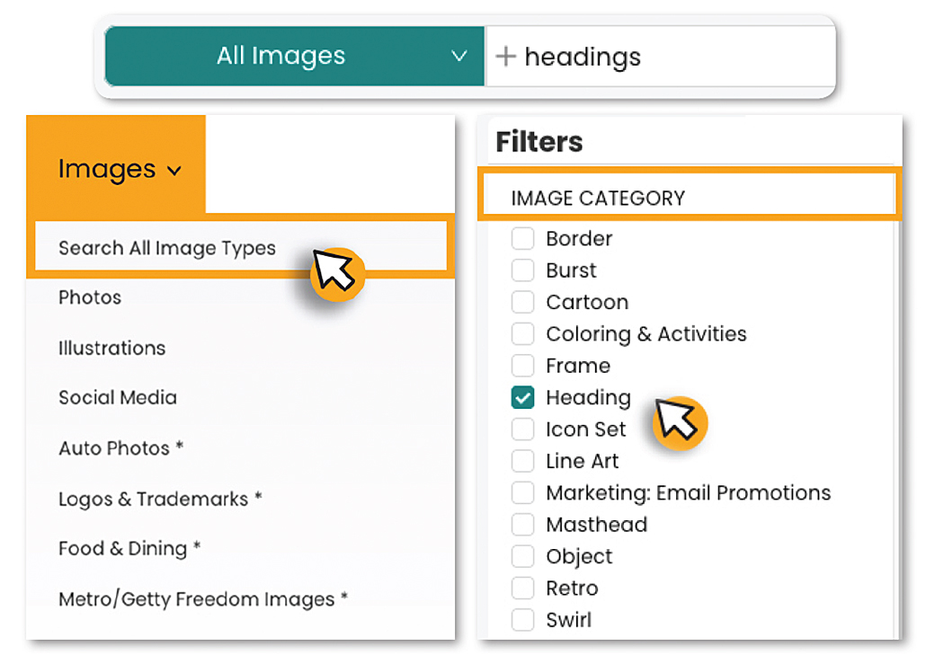Select the Illustrations menu entry

click(x=112, y=348)
